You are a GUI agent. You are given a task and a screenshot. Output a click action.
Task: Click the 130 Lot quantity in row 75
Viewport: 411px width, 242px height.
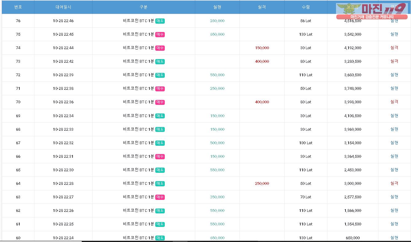coord(306,34)
